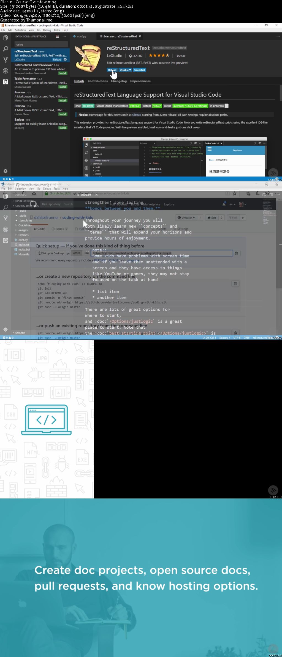Open the Disable dropdown for reStructuredText

tap(125, 70)
